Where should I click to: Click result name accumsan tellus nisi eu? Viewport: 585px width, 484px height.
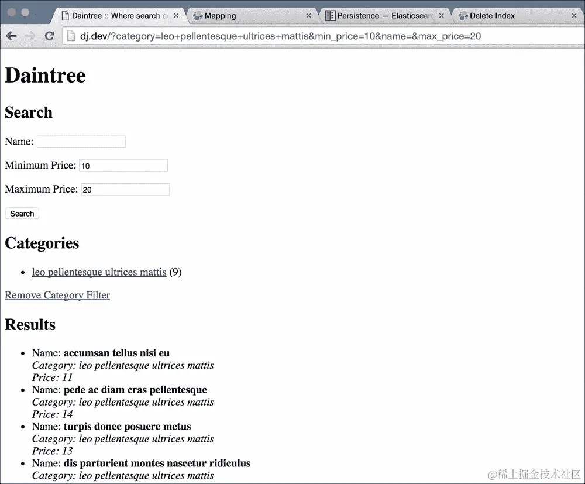116,353
